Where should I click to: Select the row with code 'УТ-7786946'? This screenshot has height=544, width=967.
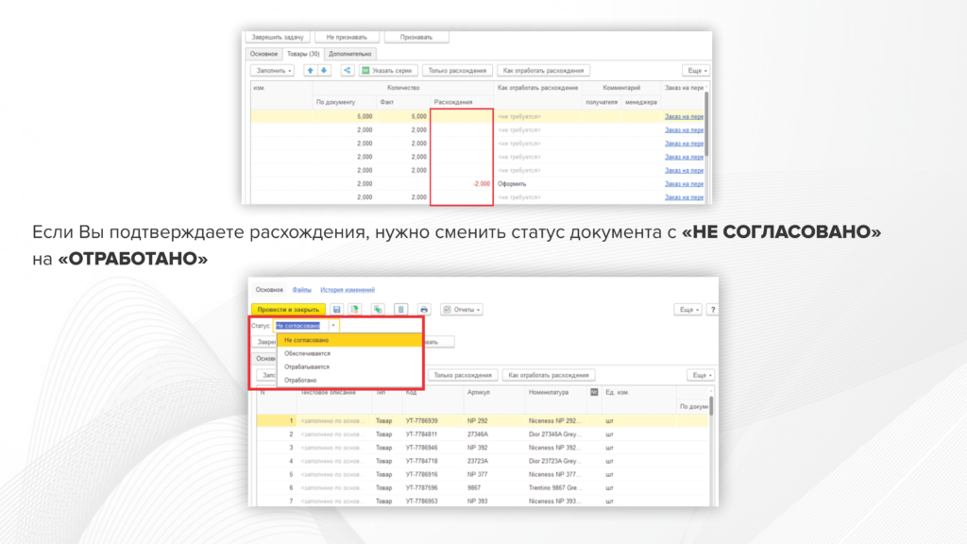[x=483, y=449]
